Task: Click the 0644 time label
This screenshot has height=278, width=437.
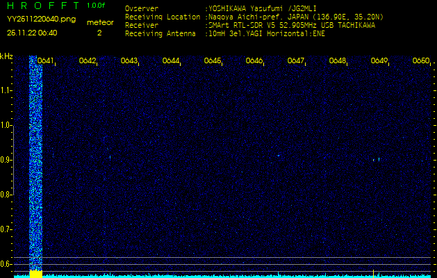Action: (171, 61)
